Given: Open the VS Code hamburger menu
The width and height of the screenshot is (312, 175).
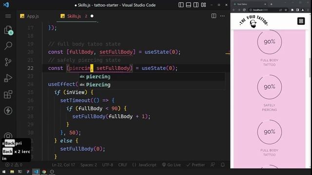Looking at the screenshot, I should (x=8, y=16).
